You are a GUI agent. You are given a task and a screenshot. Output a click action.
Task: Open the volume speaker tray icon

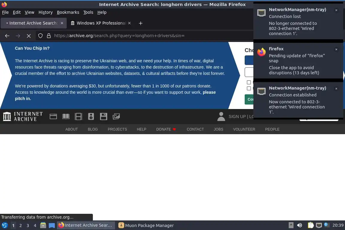point(299,225)
